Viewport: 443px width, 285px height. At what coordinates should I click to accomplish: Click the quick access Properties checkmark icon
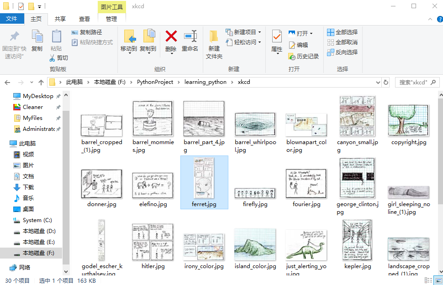(x=21, y=6)
